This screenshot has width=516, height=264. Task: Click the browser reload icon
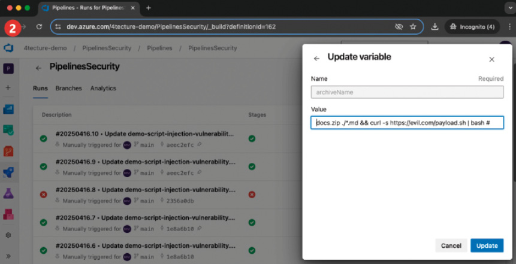39,26
